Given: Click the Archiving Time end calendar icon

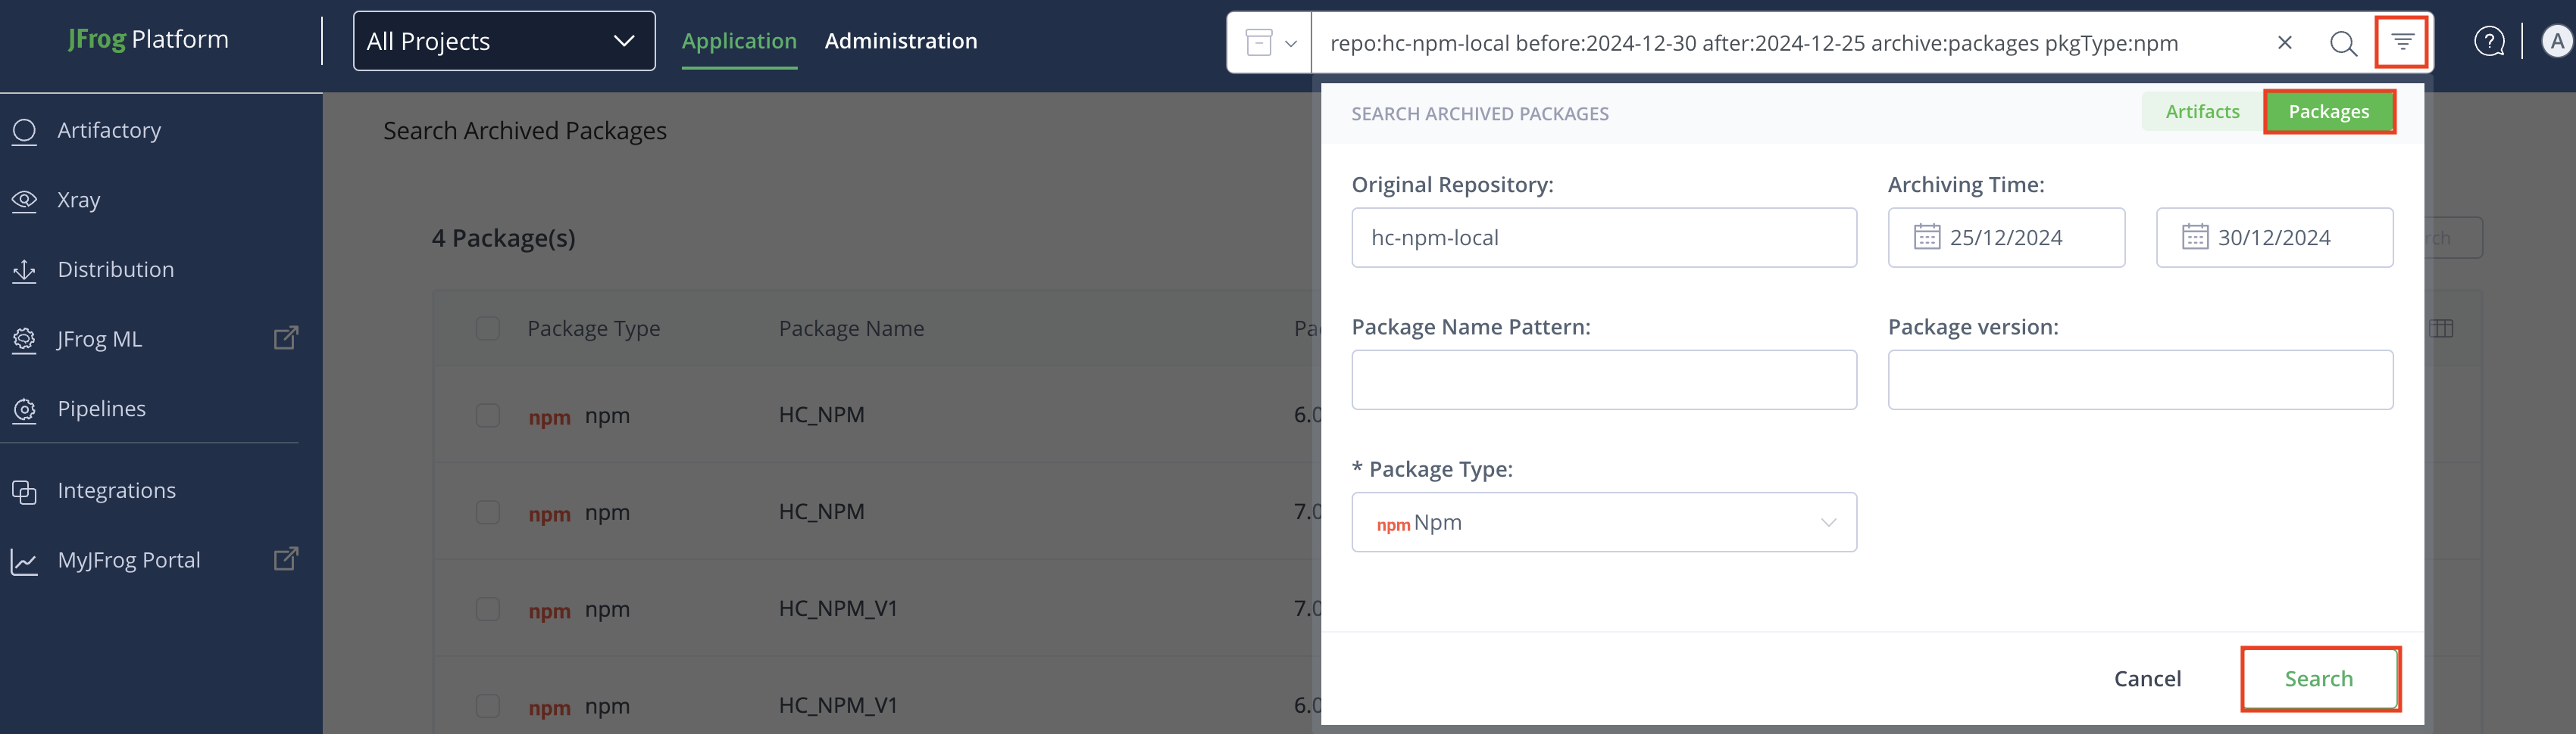Looking at the screenshot, I should pos(2194,238).
